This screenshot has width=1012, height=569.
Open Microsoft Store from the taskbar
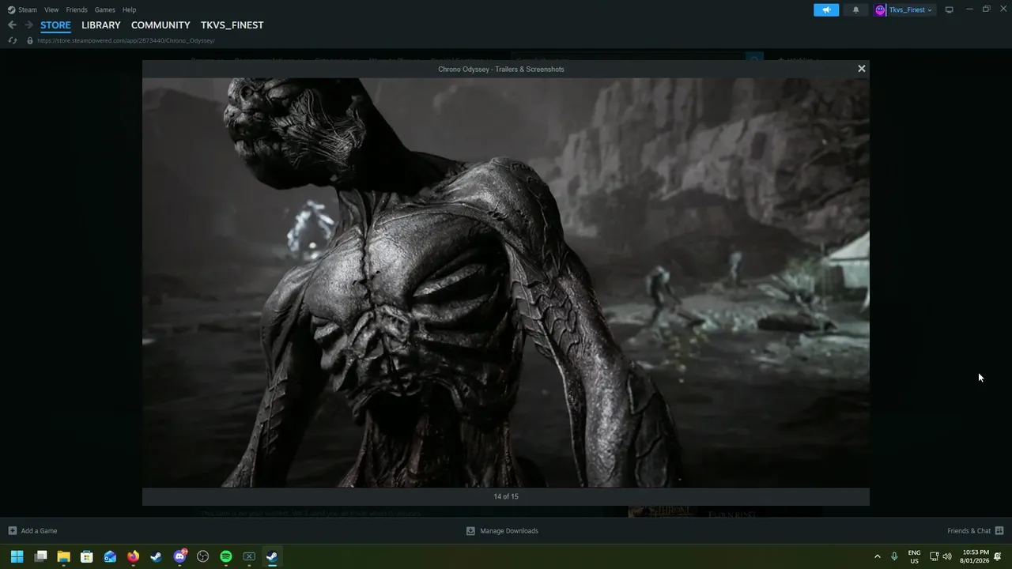(x=87, y=556)
